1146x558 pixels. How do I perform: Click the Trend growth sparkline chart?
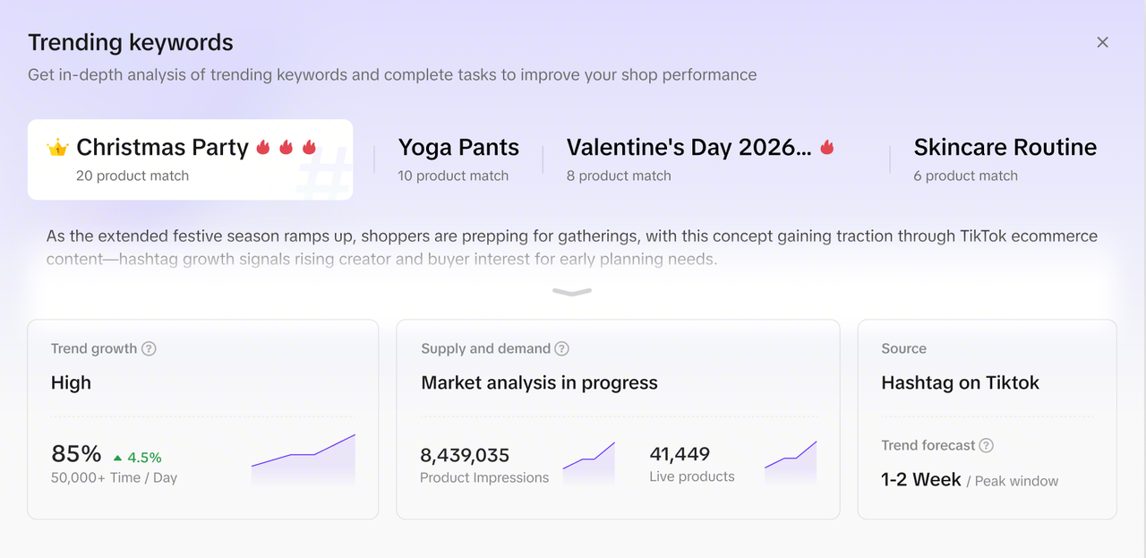tap(304, 459)
